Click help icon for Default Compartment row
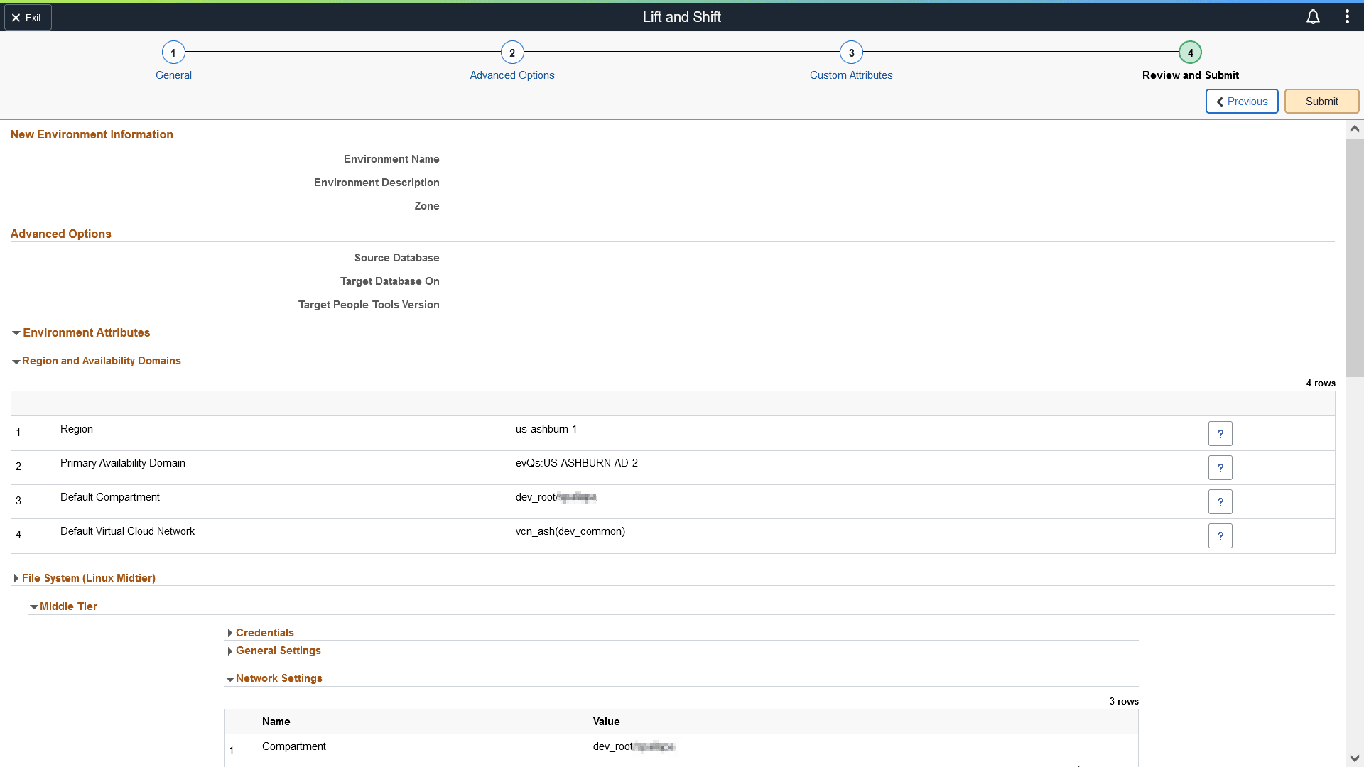This screenshot has width=1364, height=767. 1220,502
